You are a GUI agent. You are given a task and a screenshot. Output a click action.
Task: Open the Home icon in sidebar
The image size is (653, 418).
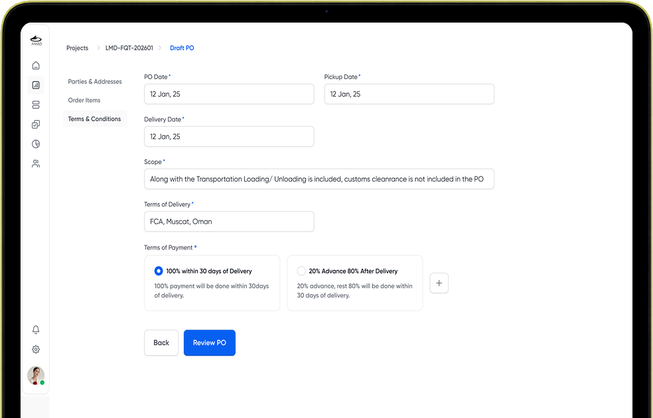click(x=36, y=66)
